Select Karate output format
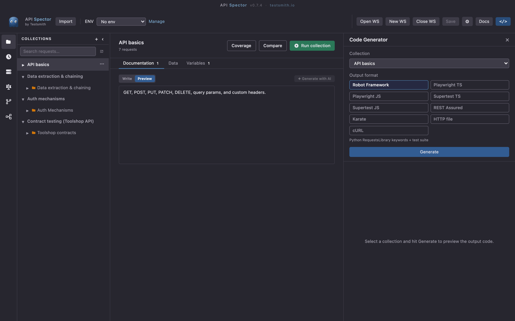This screenshot has width=515, height=321. click(389, 119)
